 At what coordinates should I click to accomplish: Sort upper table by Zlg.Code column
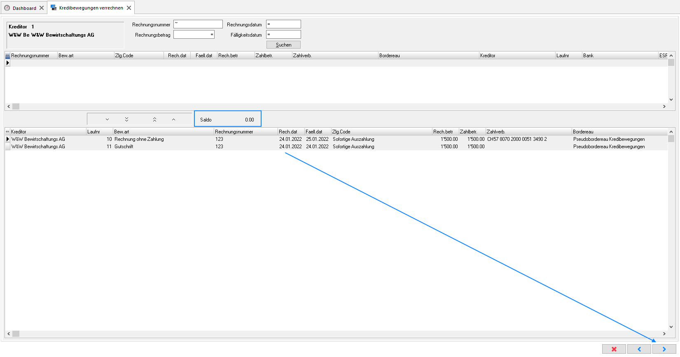(139, 56)
